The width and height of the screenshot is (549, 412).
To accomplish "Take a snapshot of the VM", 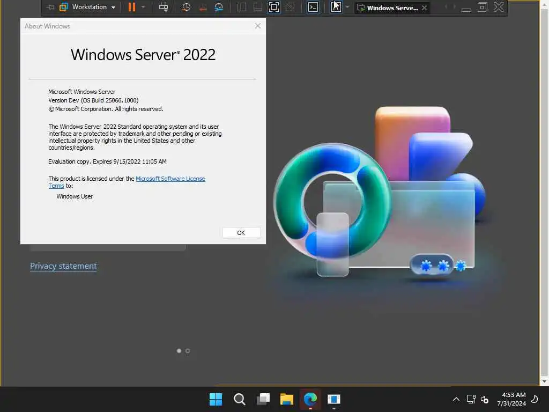I will pos(186,7).
